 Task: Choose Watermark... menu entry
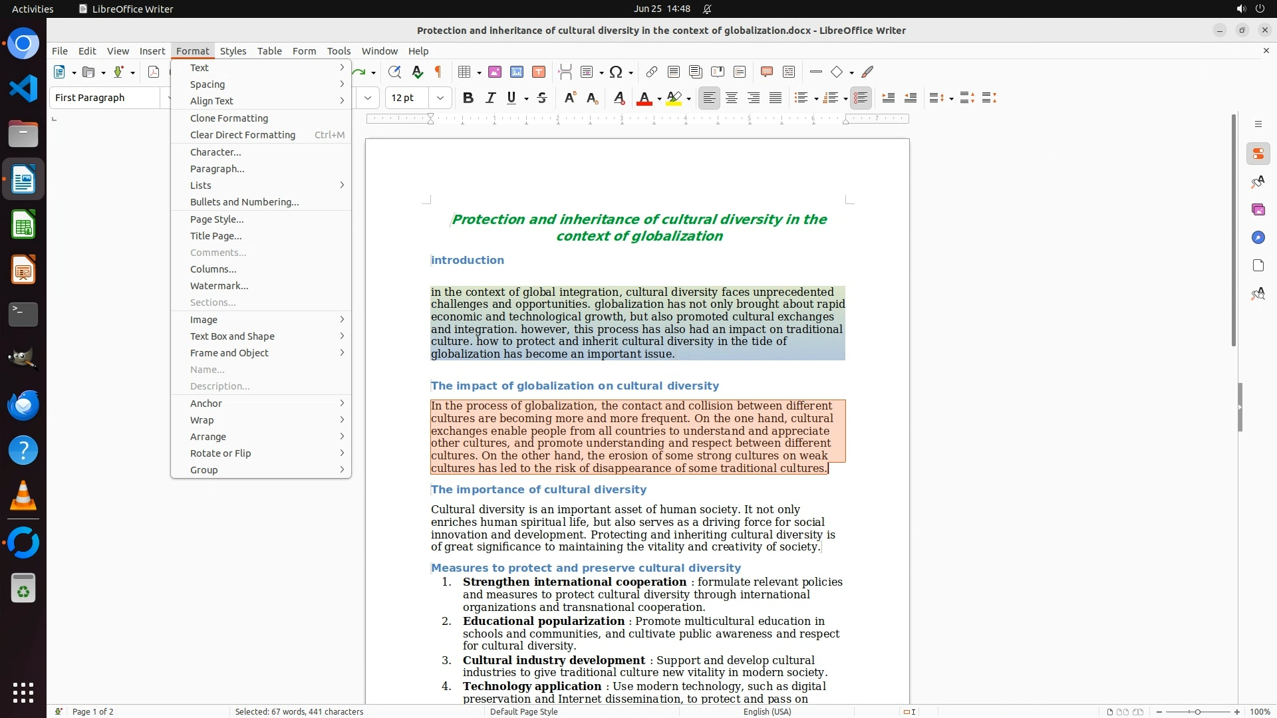tap(219, 286)
